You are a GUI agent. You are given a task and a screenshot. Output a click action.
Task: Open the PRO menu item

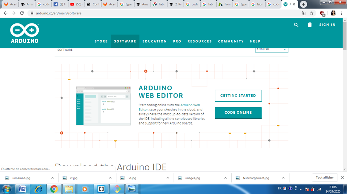pyautogui.click(x=177, y=41)
